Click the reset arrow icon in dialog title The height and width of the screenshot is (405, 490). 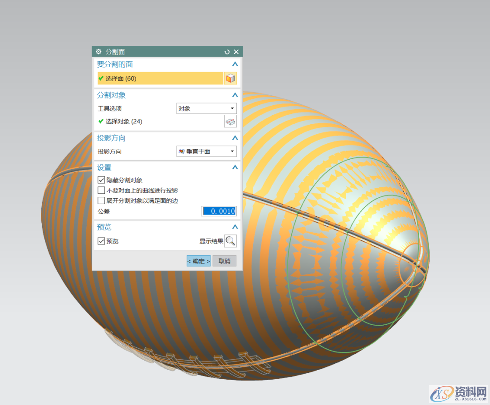click(227, 52)
